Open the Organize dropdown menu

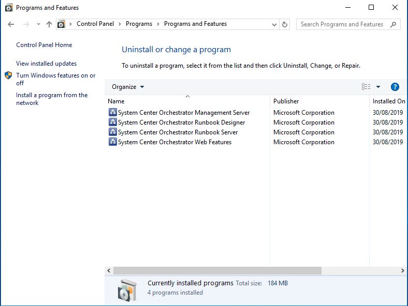click(x=128, y=87)
